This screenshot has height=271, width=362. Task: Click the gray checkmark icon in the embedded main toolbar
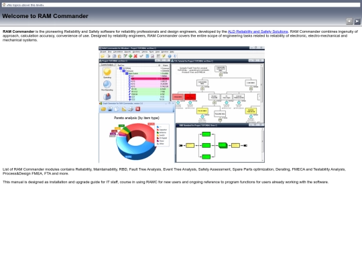[x=141, y=56]
